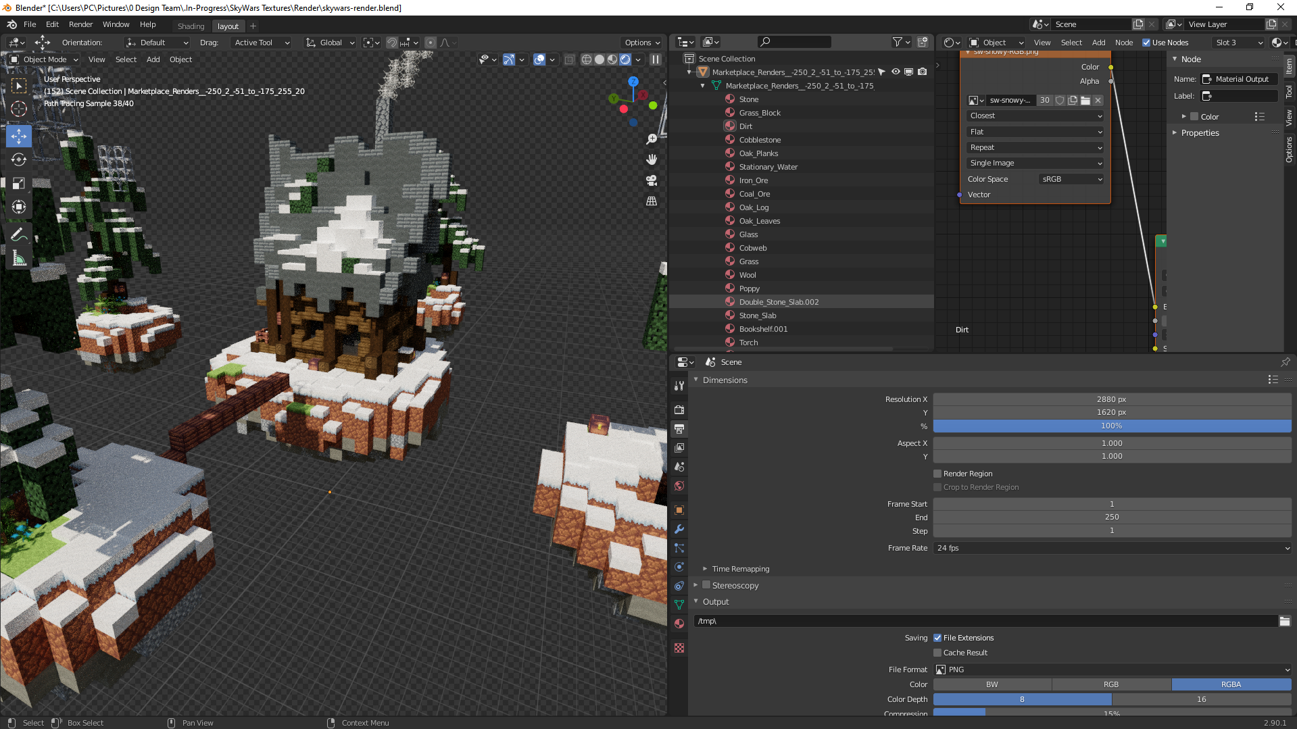The image size is (1297, 729).
Task: Open the World properties tab
Action: (679, 486)
